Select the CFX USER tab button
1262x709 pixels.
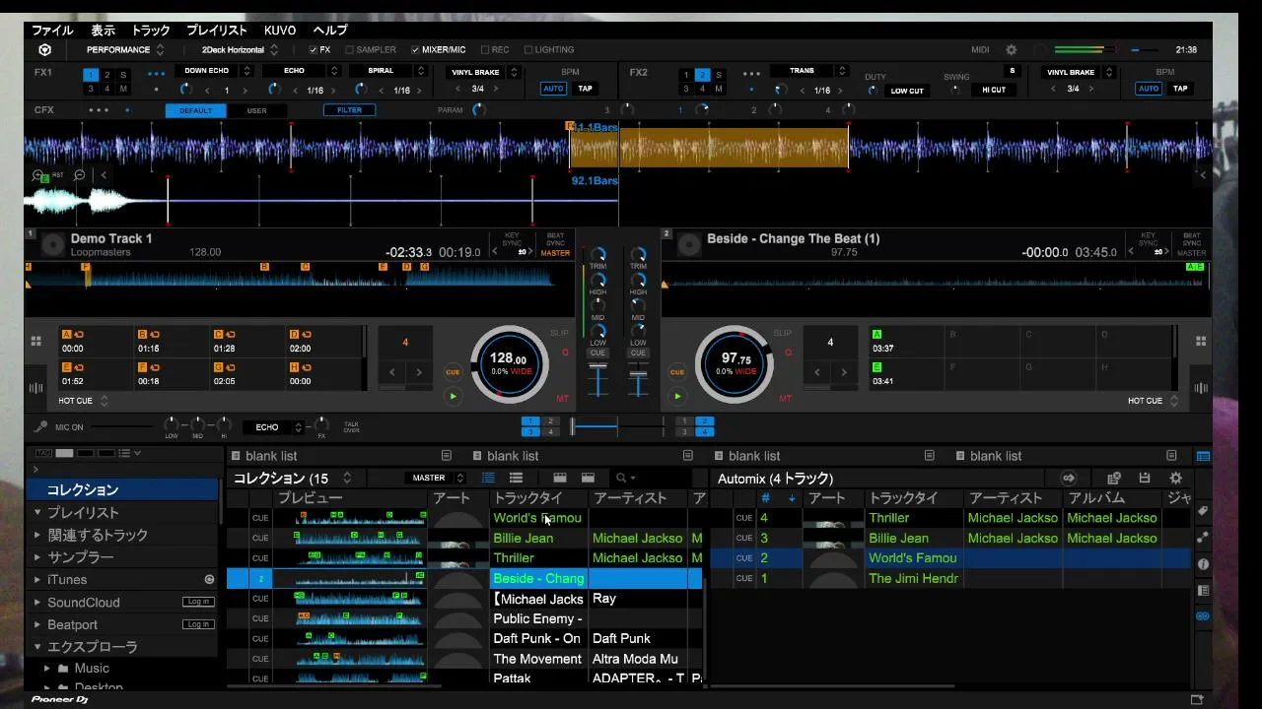[x=256, y=110]
